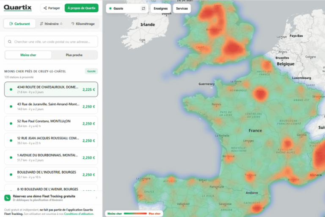Screen dimensions: 325x217
Task: Click the '120 stations à proximité' text
Action: point(19,77)
